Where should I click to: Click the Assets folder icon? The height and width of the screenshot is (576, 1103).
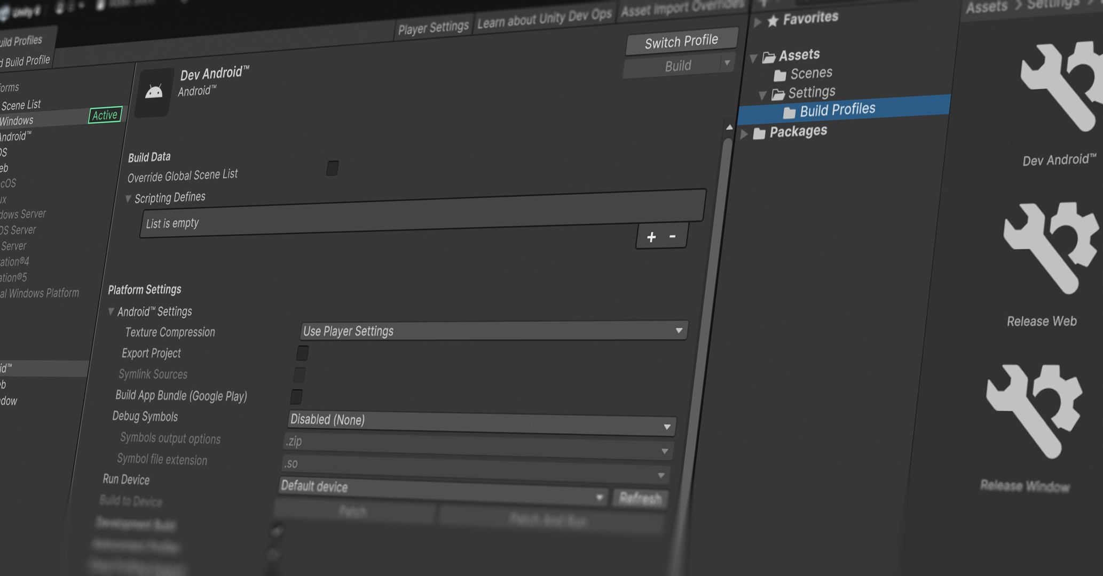pyautogui.click(x=769, y=57)
